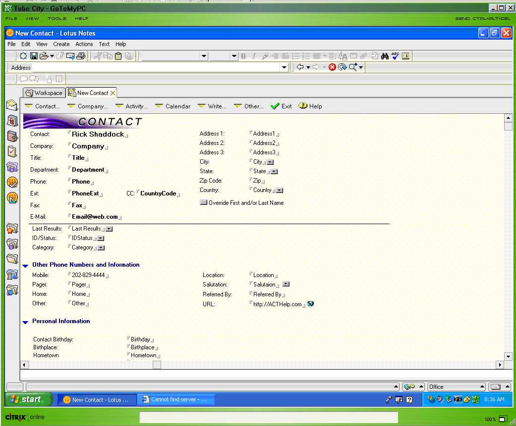Open the Calendar bookmark in the sidebar
Image resolution: width=516 pixels, height=426 pixels.
pyautogui.click(x=12, y=121)
